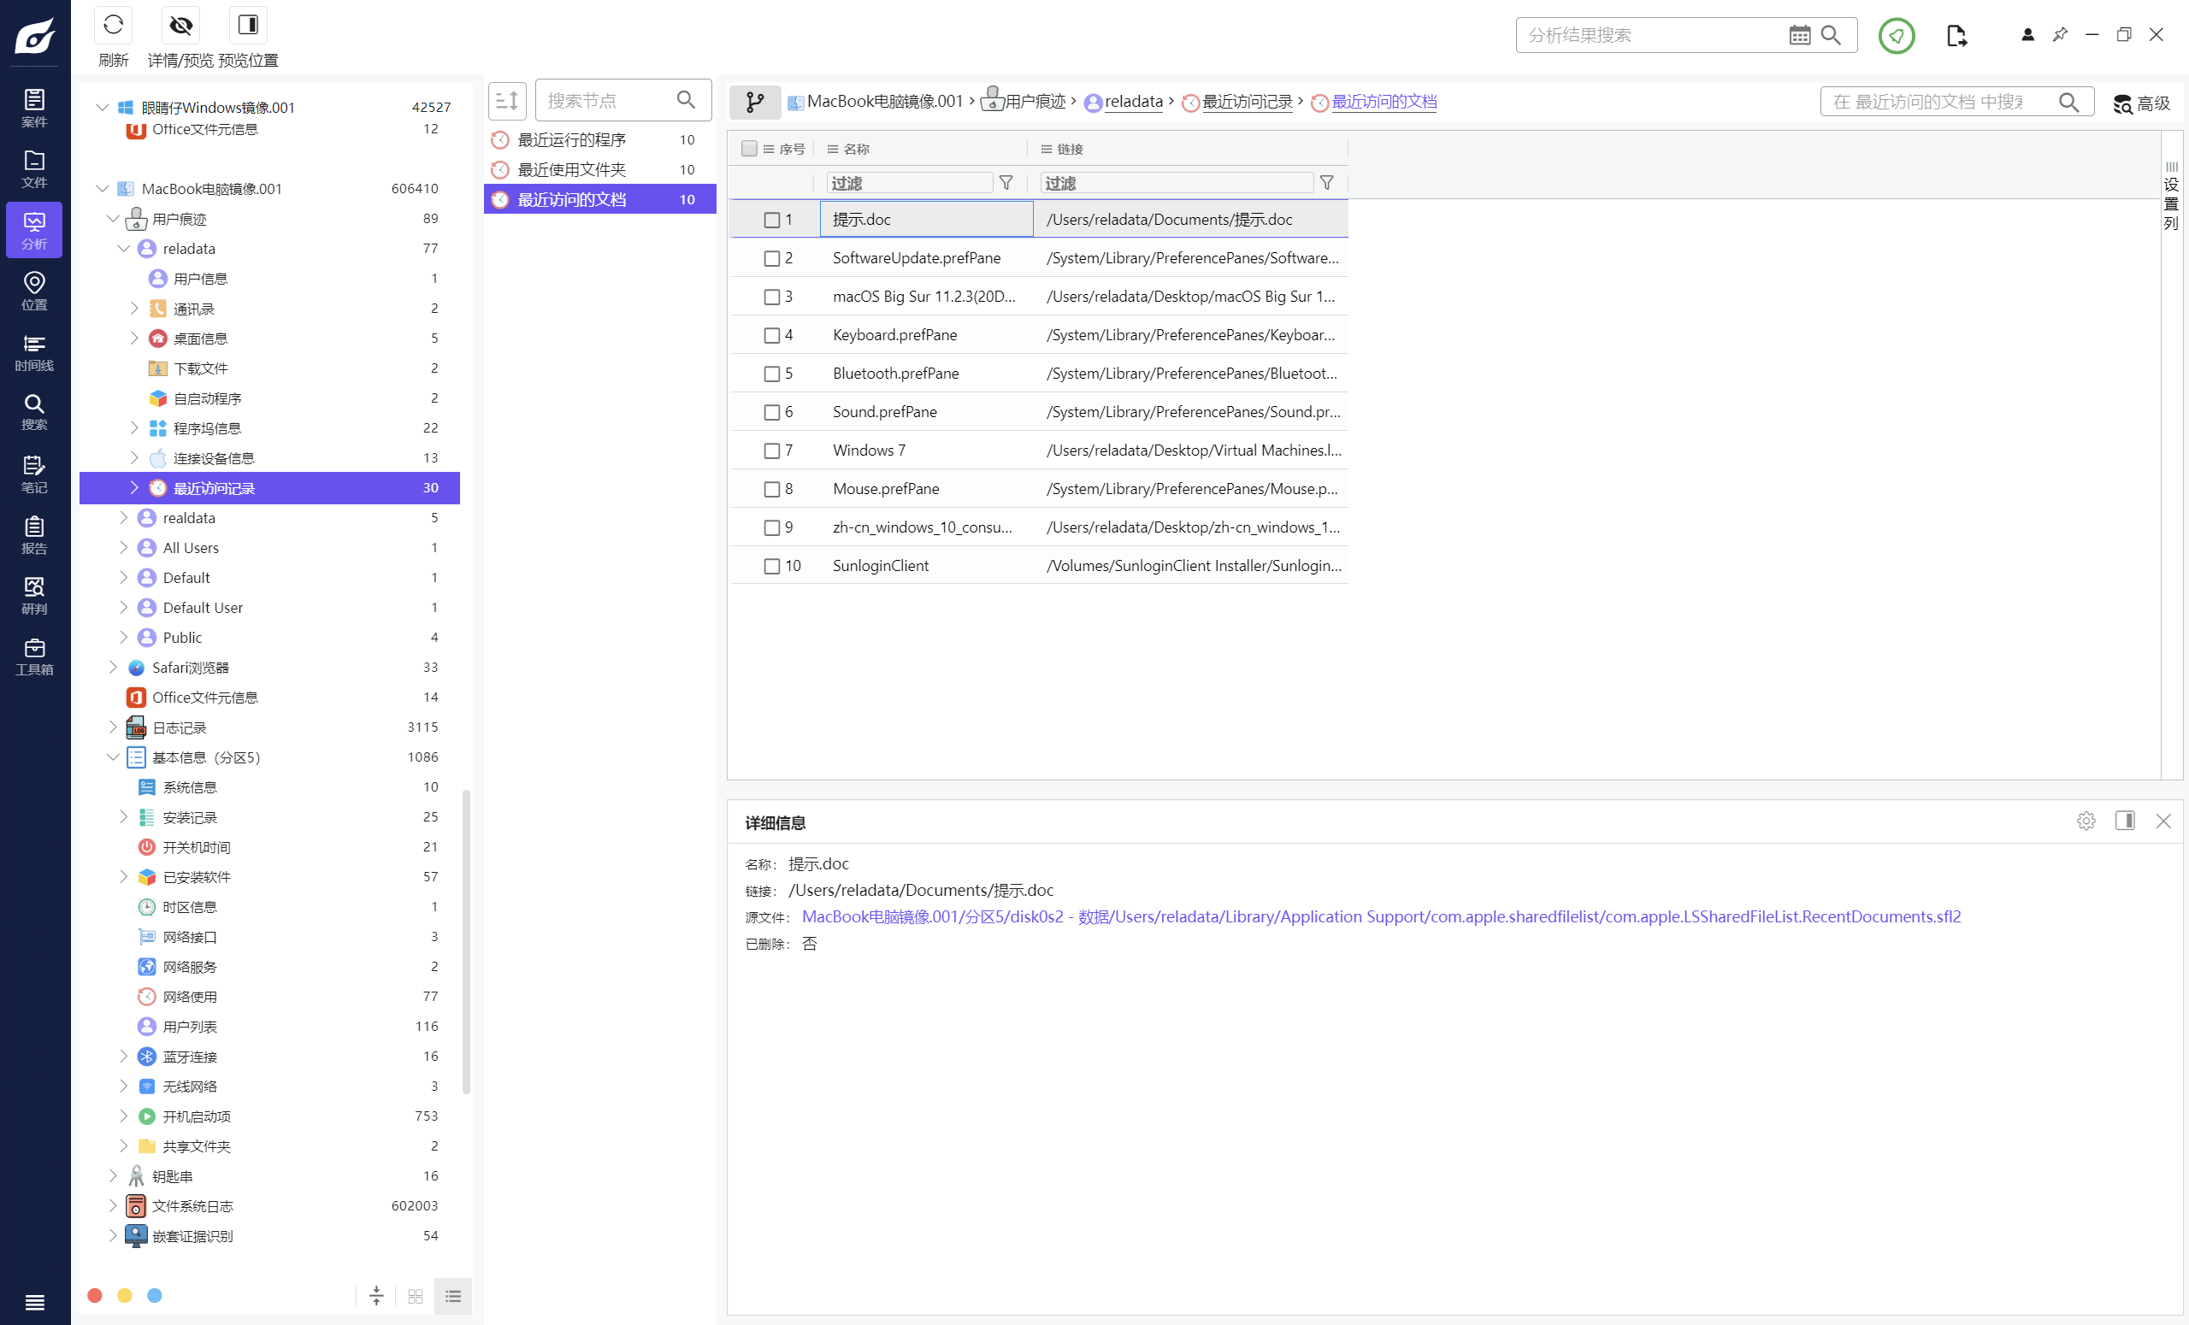Image resolution: width=2189 pixels, height=1325 pixels.
Task: Click the filter funnel for 名称 column
Action: point(1006,182)
